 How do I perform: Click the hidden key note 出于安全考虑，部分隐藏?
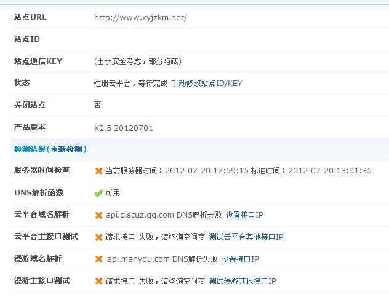click(138, 61)
